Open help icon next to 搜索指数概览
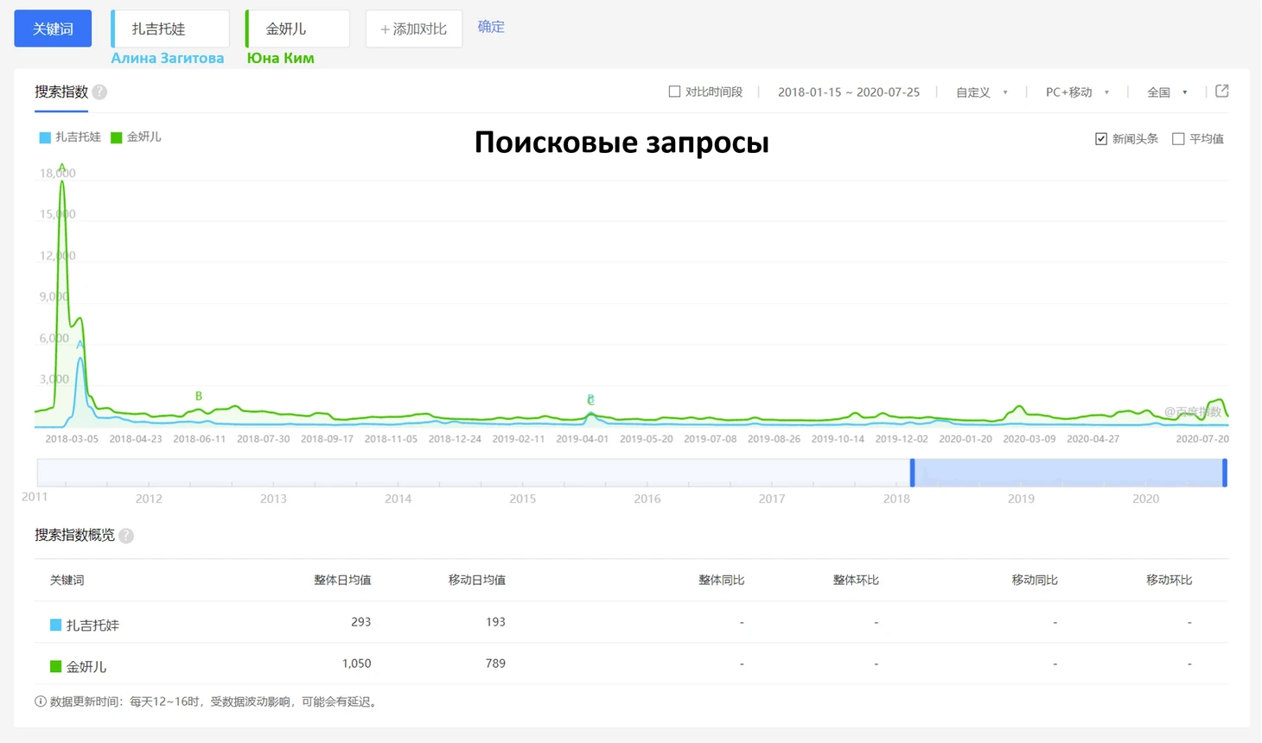 click(x=126, y=536)
